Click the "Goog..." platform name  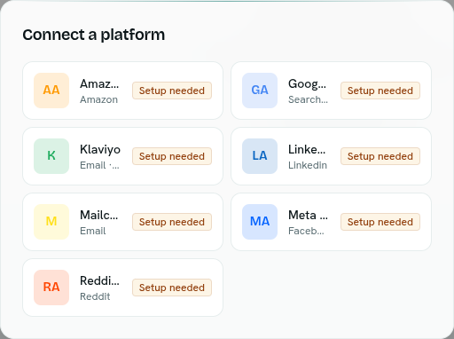308,84
